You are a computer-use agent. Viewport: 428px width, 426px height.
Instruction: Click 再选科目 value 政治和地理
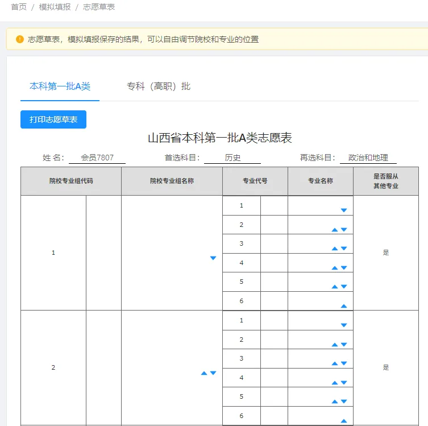pyautogui.click(x=368, y=158)
